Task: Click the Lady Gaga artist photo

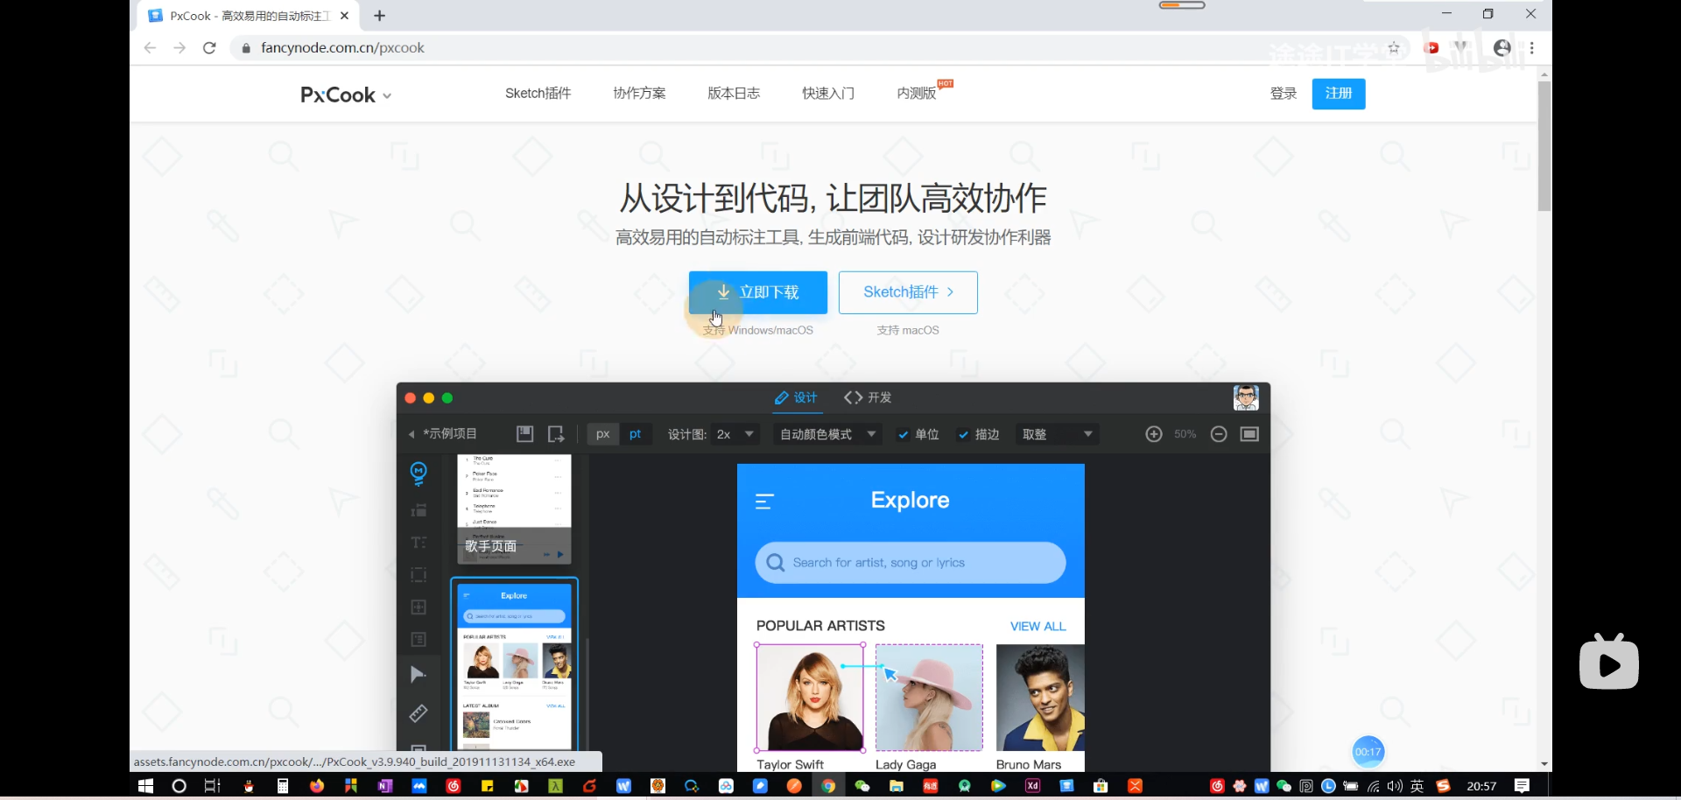Action: click(x=929, y=698)
